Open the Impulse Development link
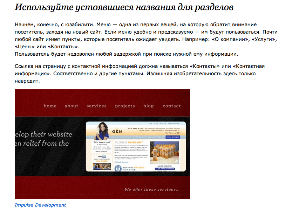This screenshot has height=209, width=286. [x=40, y=205]
